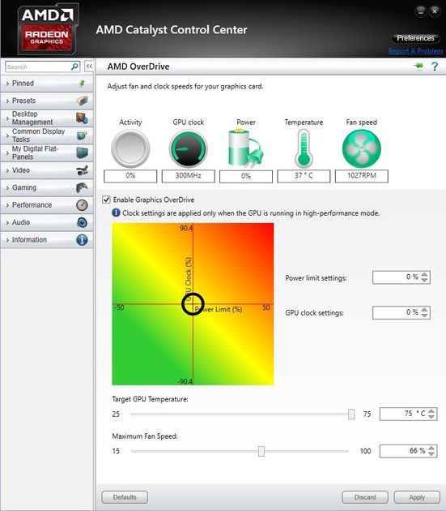The image size is (446, 511).
Task: Click the Performance gauge icon
Action: click(x=82, y=204)
